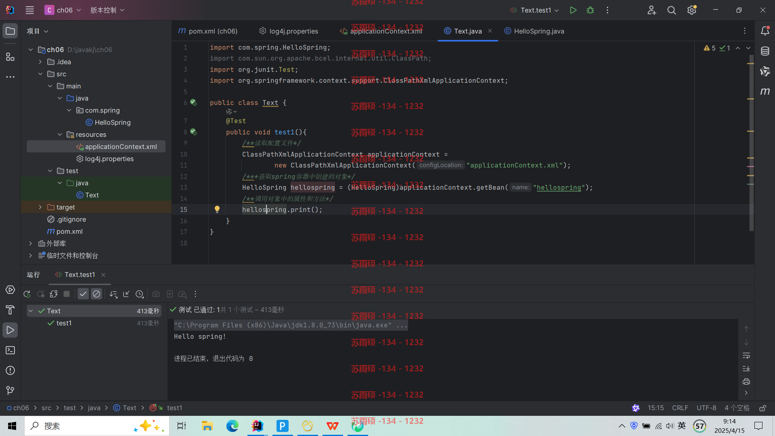Viewport: 775px width, 436px height.
Task: Switch to HelloSpring.java tab
Action: (x=534, y=31)
